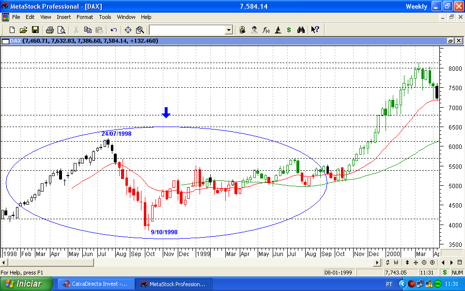
Task: Click the Print toolbar icon
Action: click(50, 30)
